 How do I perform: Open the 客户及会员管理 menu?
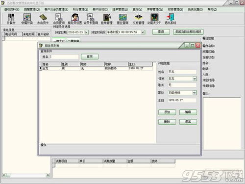56,9
